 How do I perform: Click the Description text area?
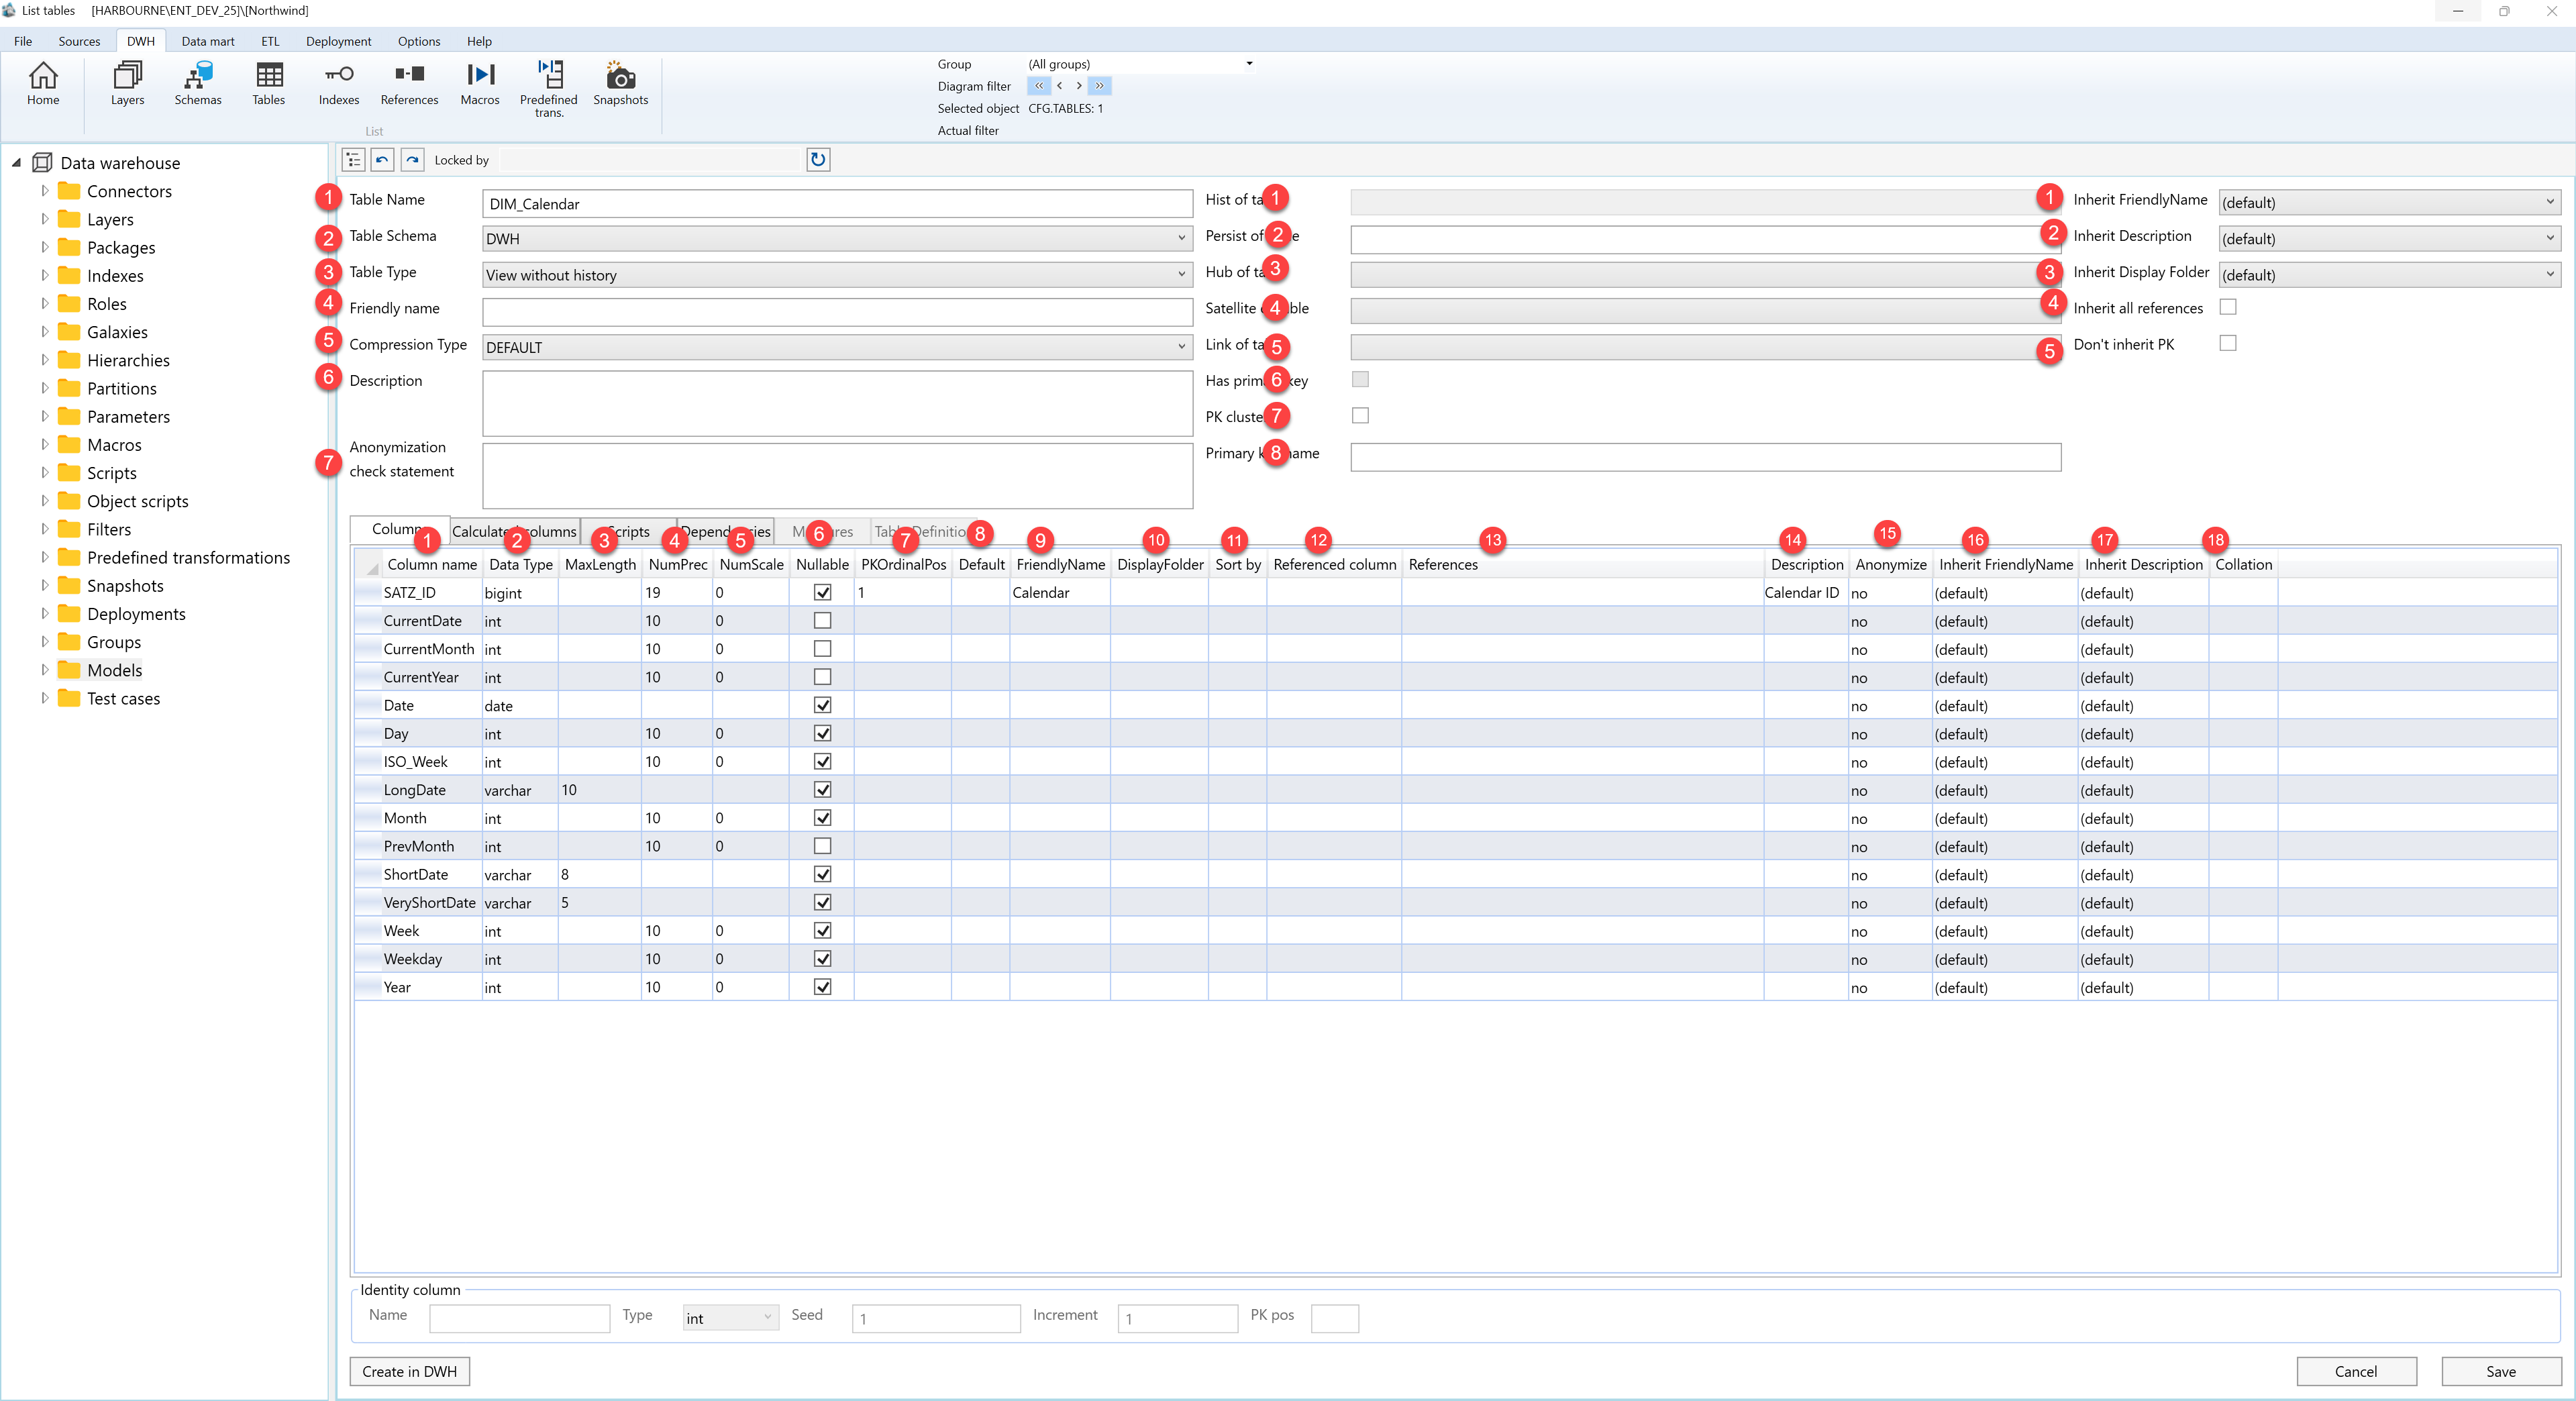click(837, 403)
